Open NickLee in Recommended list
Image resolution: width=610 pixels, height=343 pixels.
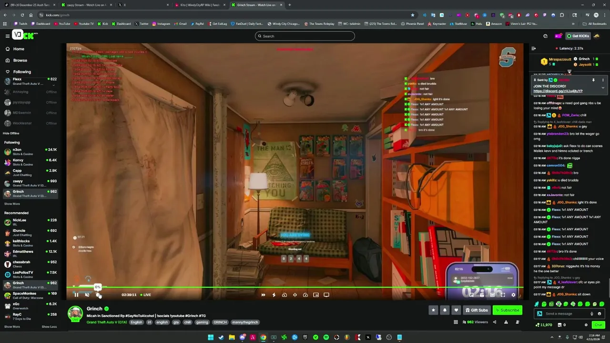coord(30,222)
